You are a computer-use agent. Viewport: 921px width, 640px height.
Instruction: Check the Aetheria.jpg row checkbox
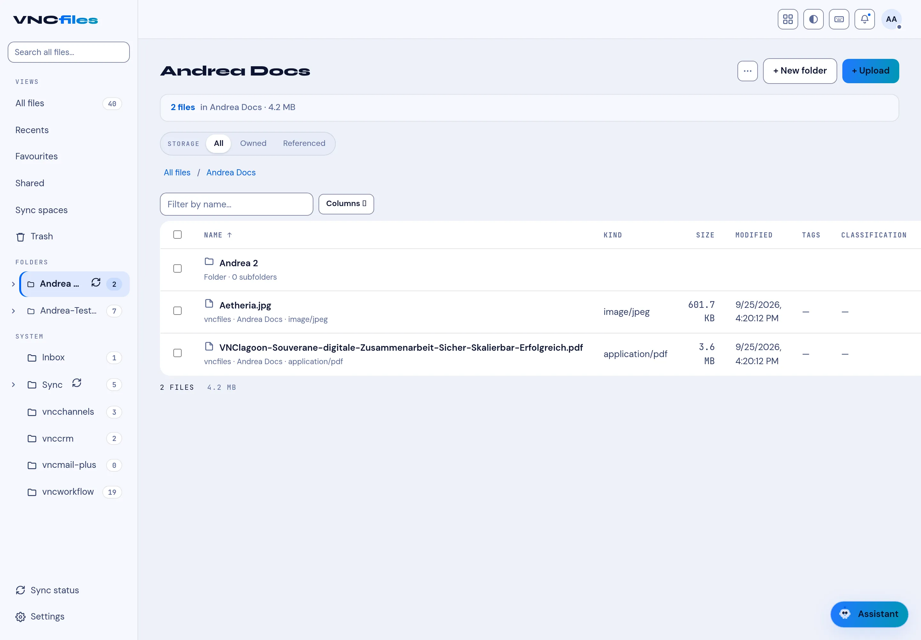coord(177,311)
